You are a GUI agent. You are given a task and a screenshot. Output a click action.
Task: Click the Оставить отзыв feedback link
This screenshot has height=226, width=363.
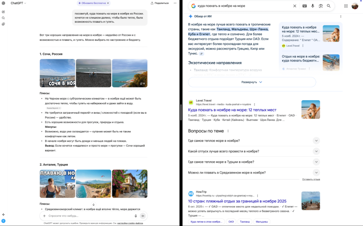pos(311,179)
